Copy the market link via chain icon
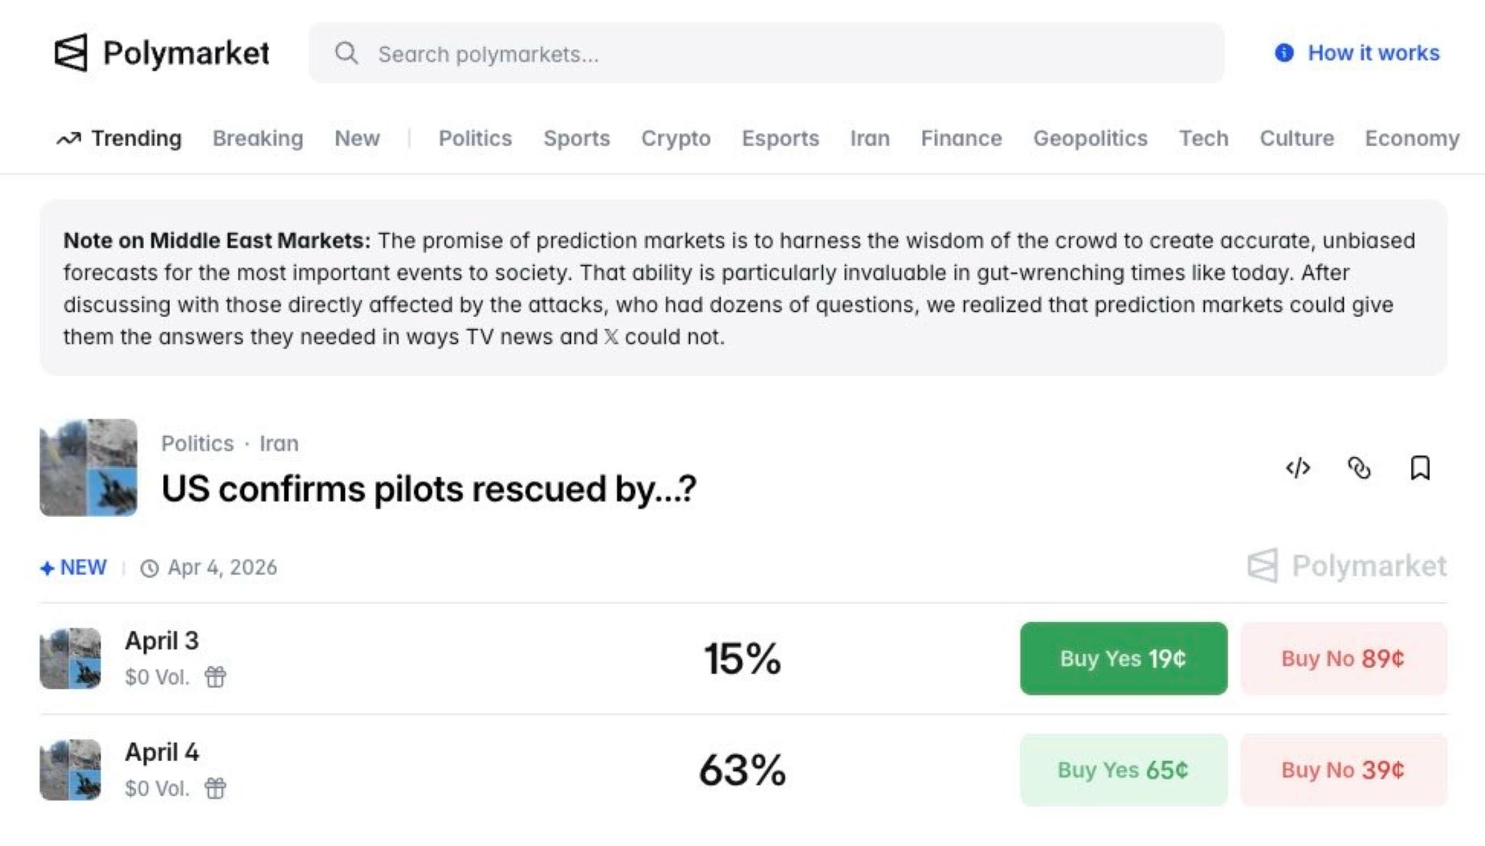Image resolution: width=1485 pixels, height=846 pixels. point(1359,468)
